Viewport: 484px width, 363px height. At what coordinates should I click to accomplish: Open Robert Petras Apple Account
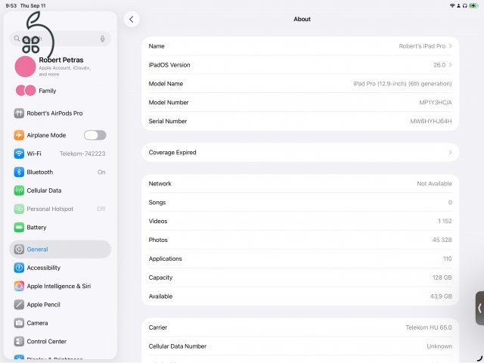click(60, 67)
